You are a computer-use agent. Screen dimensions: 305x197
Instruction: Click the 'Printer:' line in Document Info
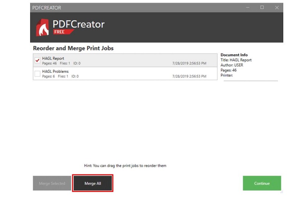coord(226,75)
